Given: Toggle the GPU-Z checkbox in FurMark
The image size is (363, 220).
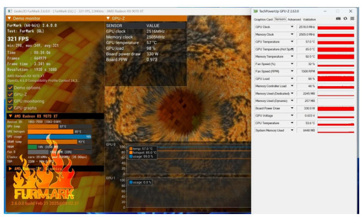Looking at the screenshot, I should coord(10,94).
